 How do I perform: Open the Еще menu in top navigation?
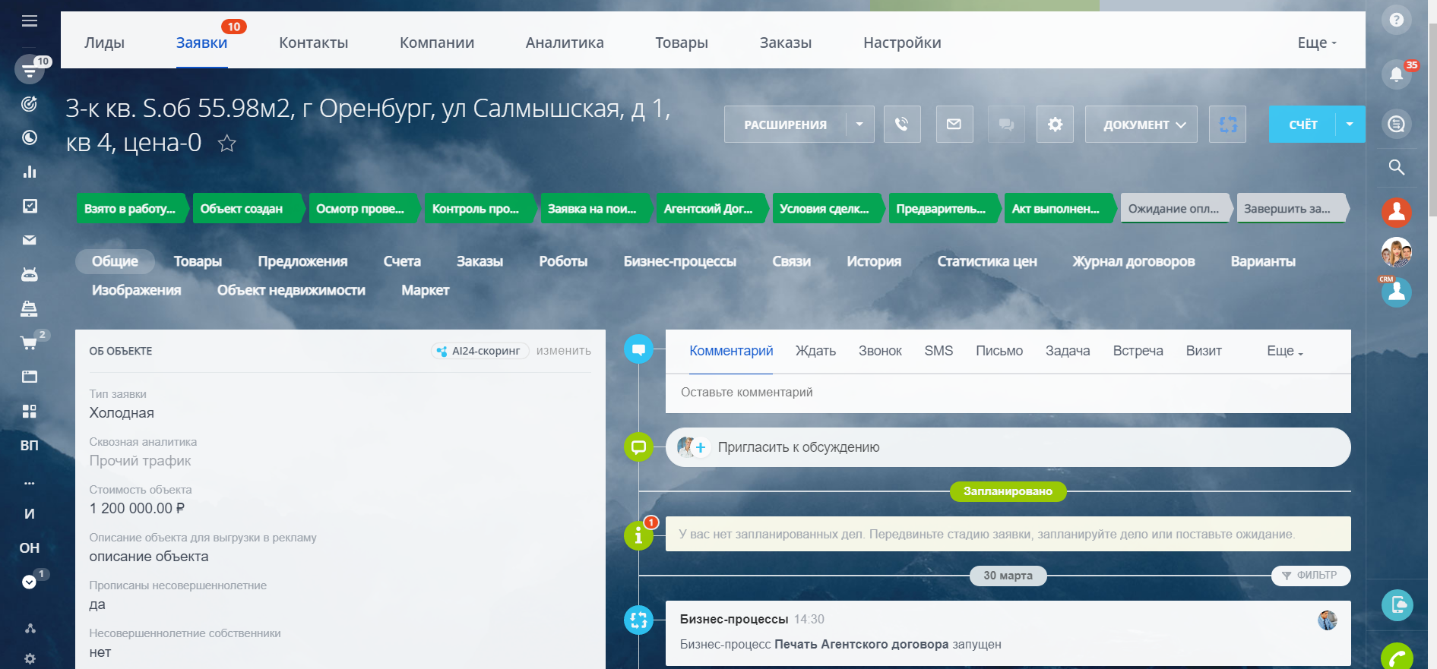[1316, 43]
